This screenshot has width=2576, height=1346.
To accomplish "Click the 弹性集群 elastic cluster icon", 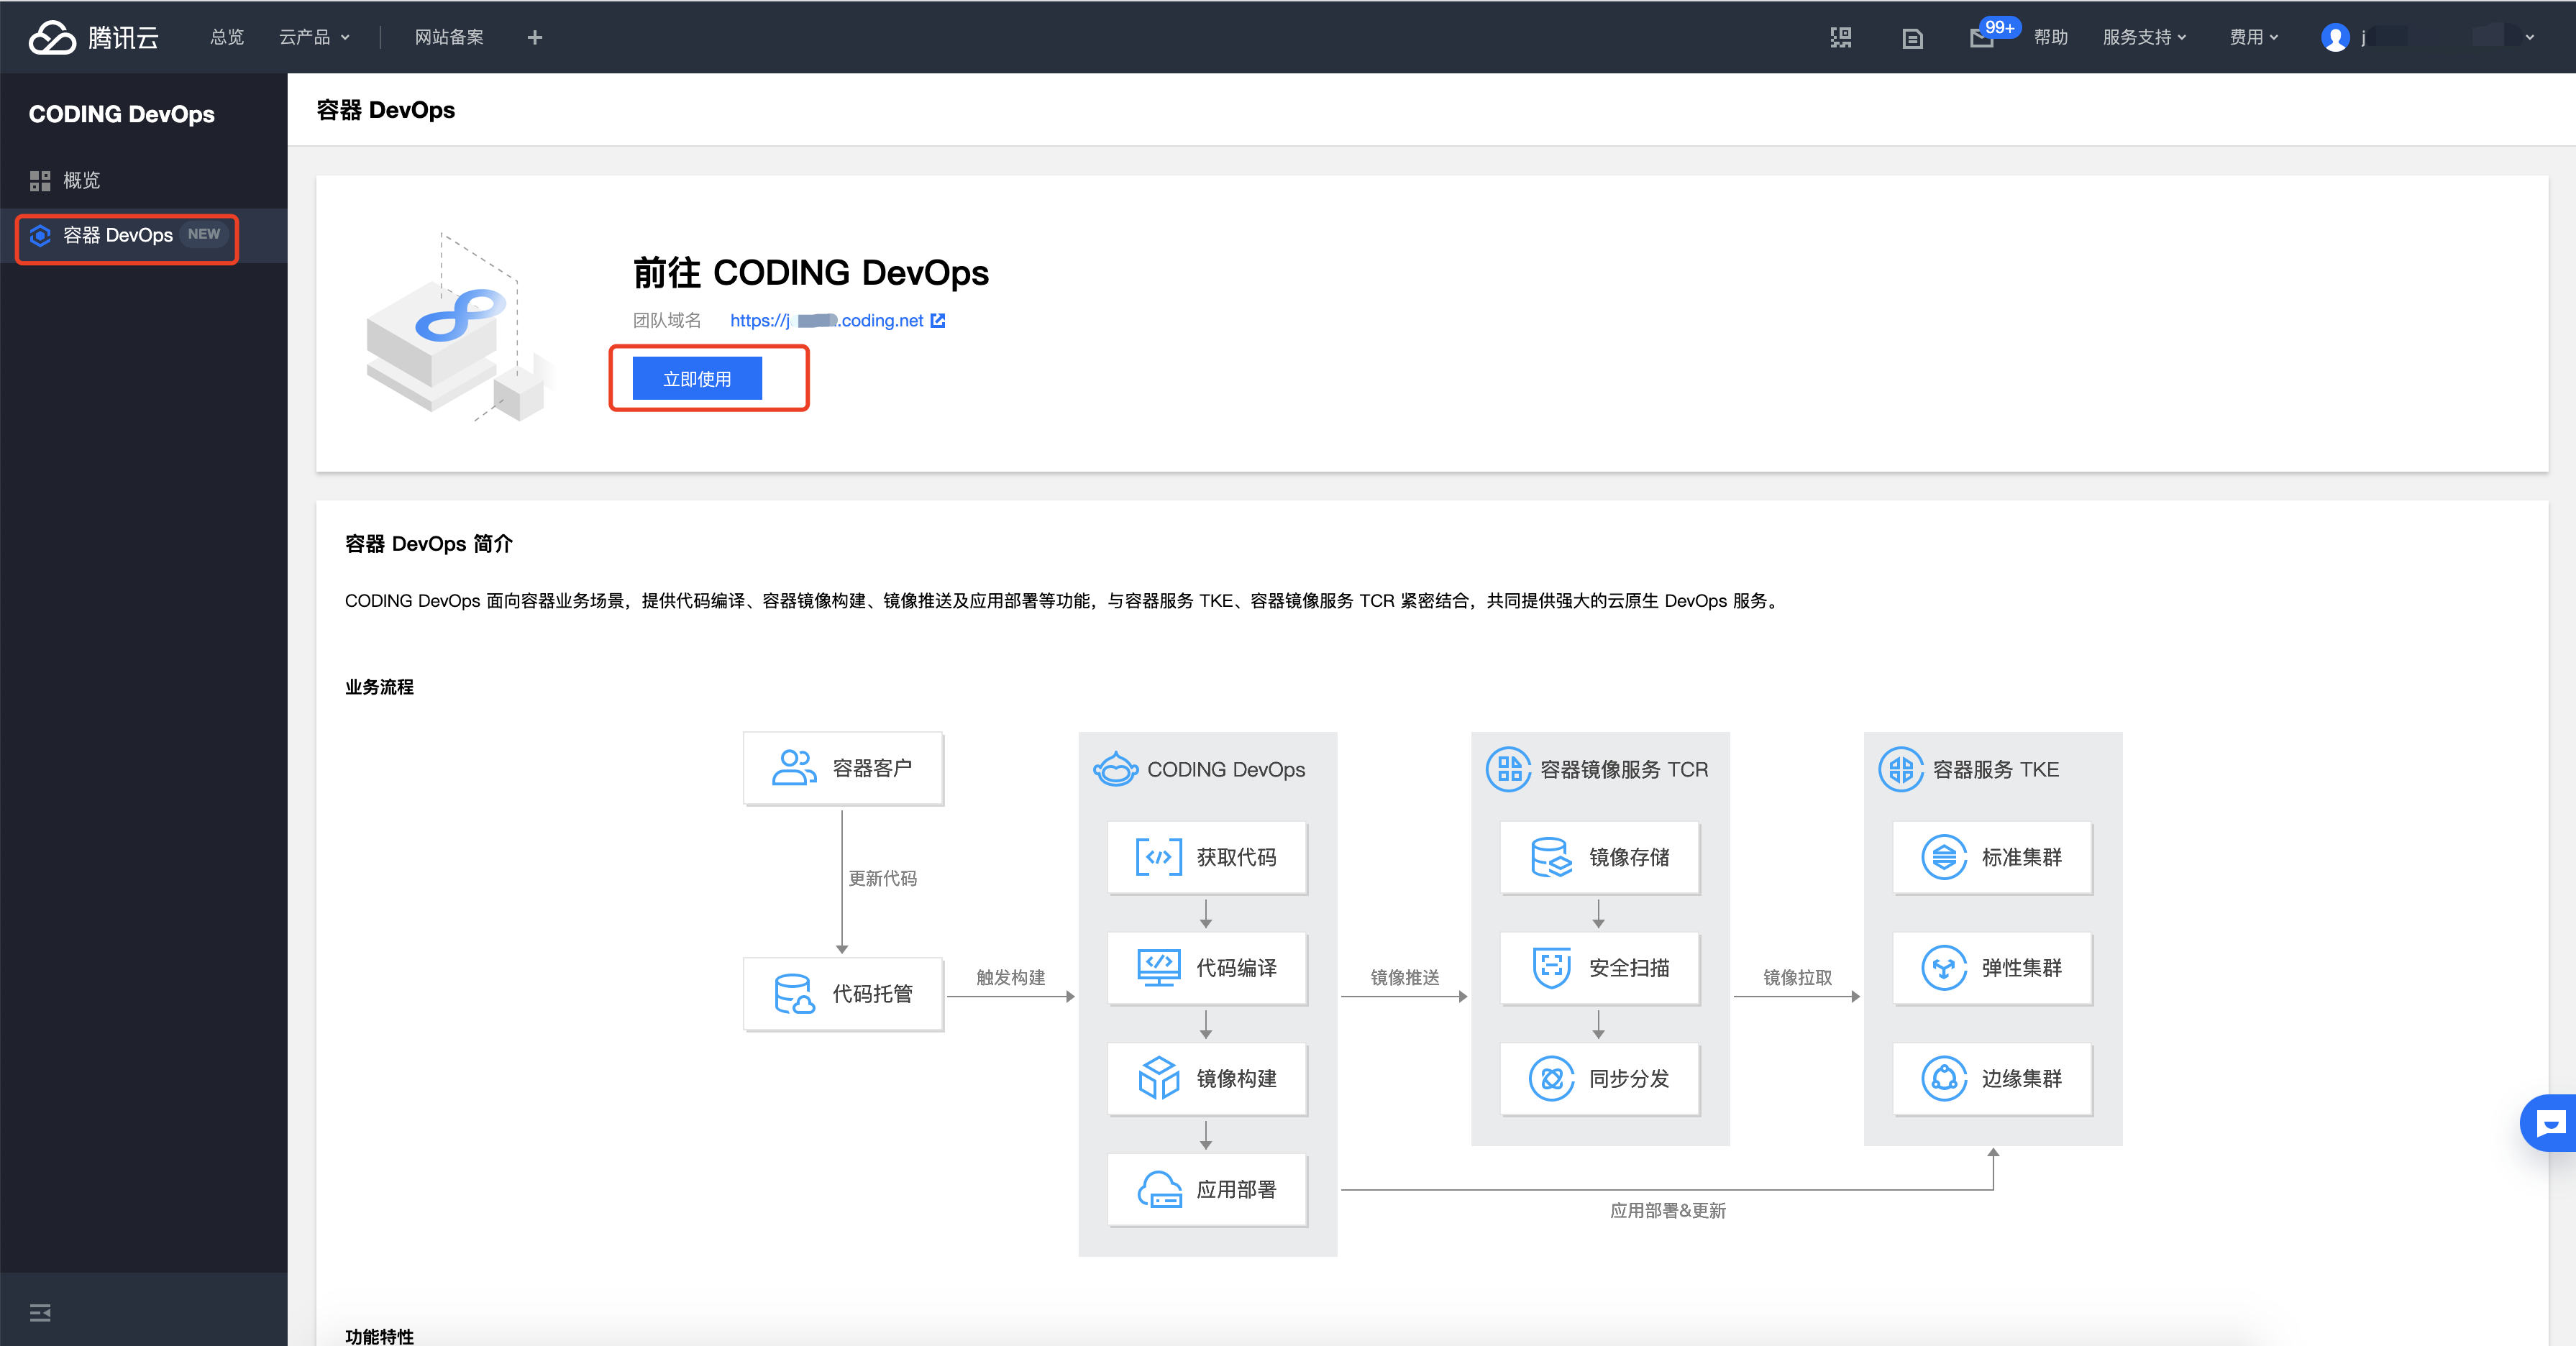I will click(x=1944, y=968).
